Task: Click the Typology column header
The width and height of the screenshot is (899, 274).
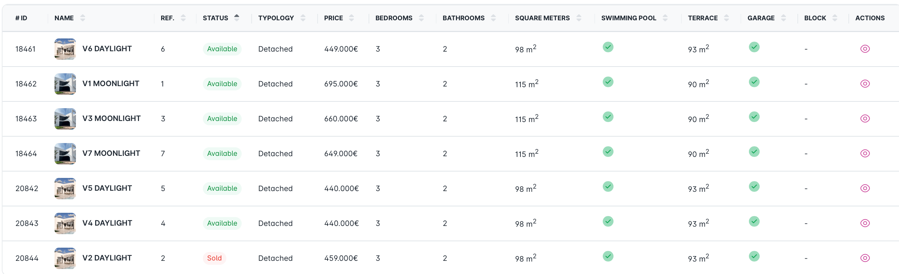Action: click(276, 18)
